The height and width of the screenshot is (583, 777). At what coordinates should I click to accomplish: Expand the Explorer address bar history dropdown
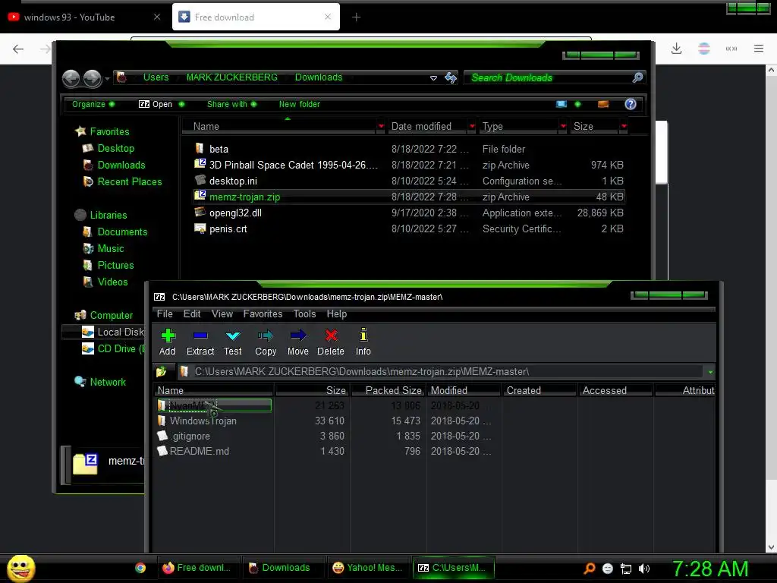433,78
